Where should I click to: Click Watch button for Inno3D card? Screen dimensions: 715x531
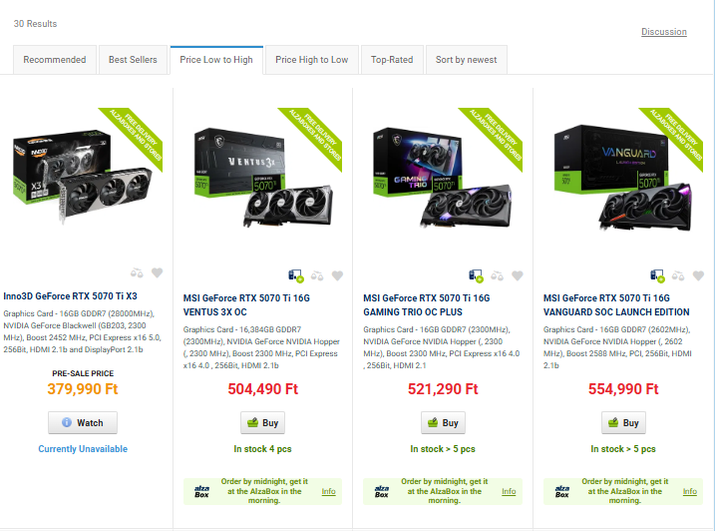[x=83, y=423]
